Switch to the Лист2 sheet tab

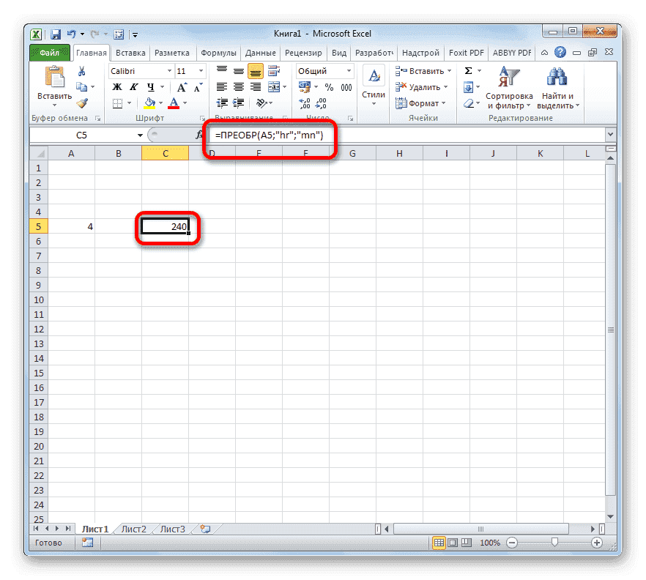(134, 528)
